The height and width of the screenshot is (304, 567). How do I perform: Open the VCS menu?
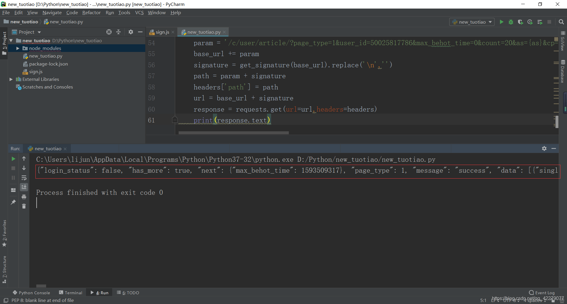tap(139, 12)
